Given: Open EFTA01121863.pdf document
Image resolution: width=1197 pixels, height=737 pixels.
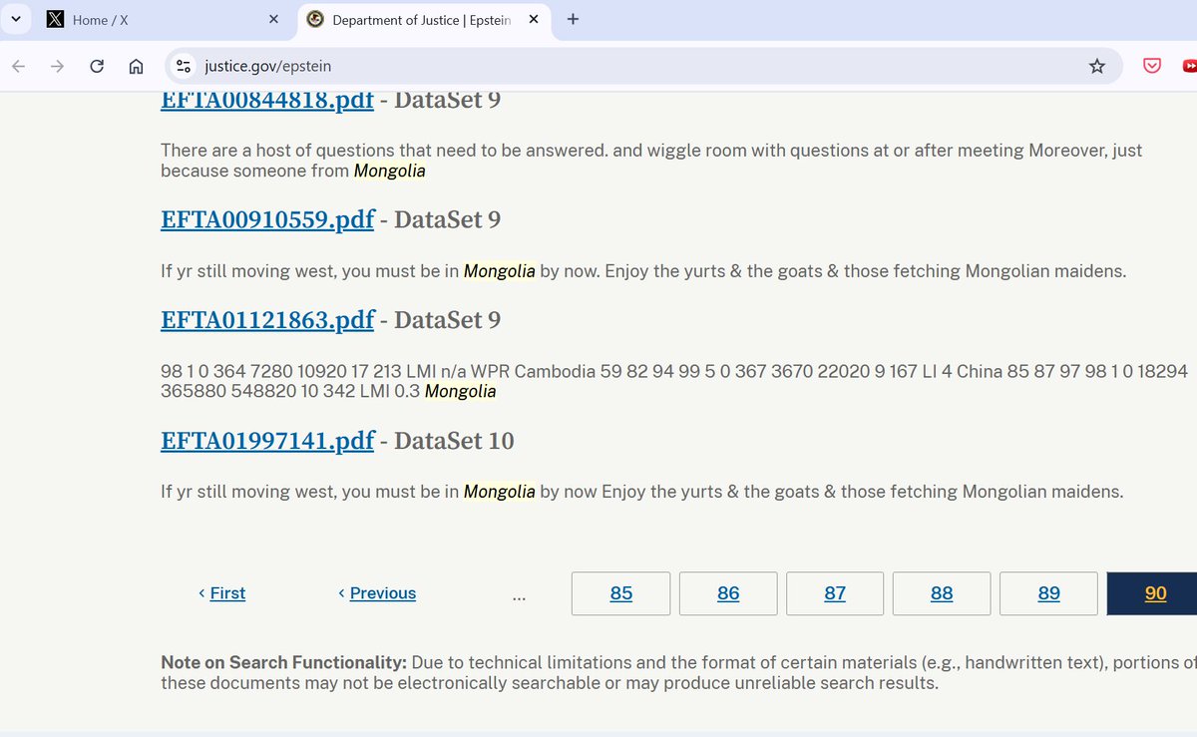Looking at the screenshot, I should point(267,320).
